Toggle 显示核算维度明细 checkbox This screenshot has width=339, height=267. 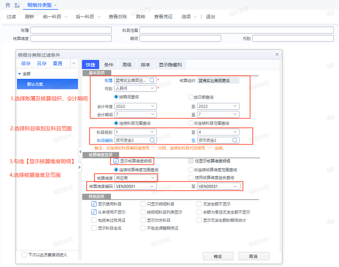(115, 161)
